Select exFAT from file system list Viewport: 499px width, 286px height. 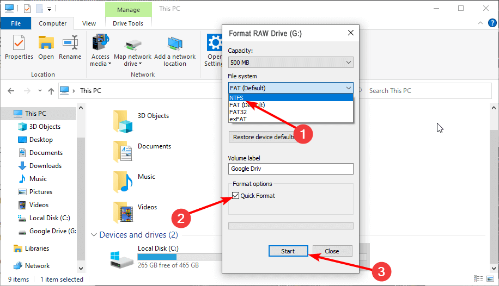pyautogui.click(x=290, y=119)
